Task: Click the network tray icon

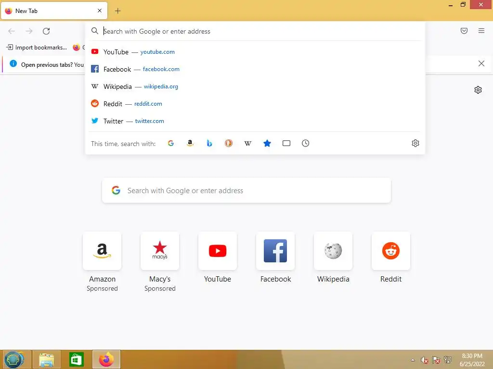Action: coord(448,360)
